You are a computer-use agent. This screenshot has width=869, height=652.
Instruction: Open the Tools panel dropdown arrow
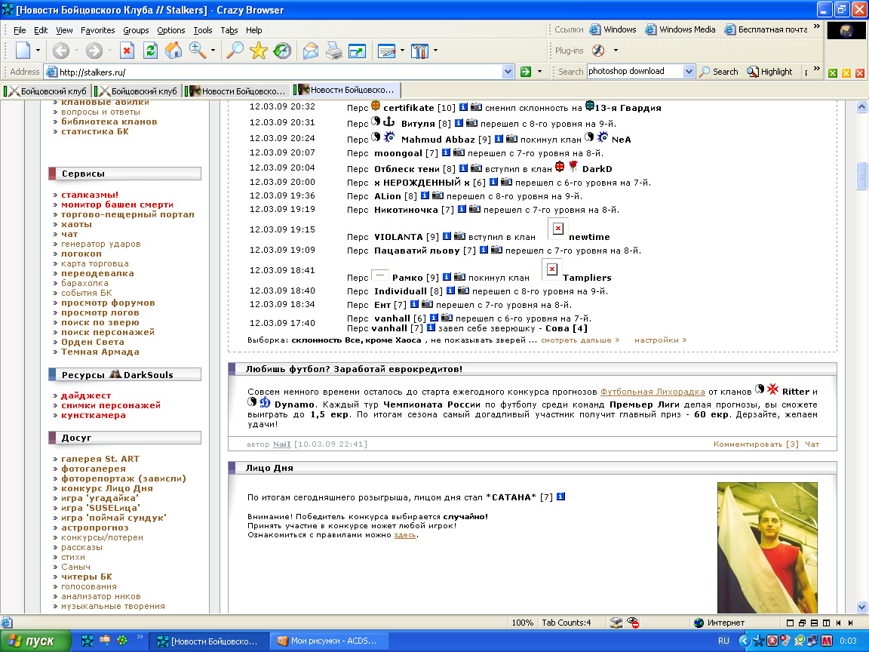(x=435, y=51)
